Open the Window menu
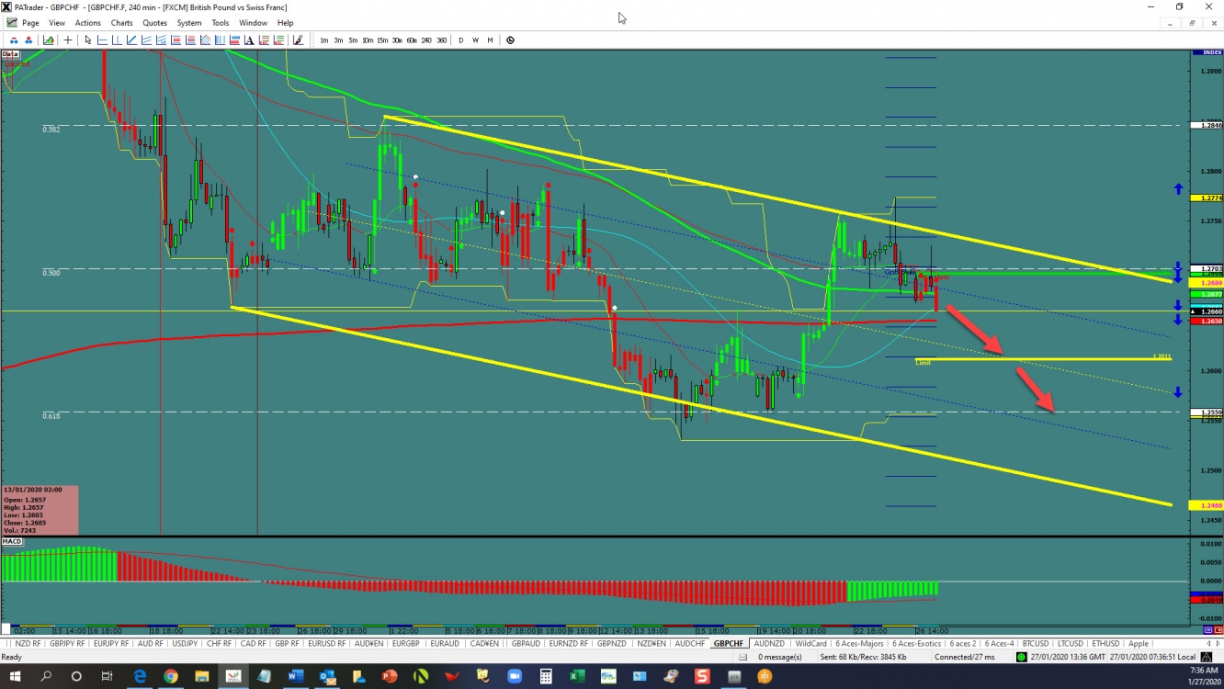 click(x=253, y=23)
